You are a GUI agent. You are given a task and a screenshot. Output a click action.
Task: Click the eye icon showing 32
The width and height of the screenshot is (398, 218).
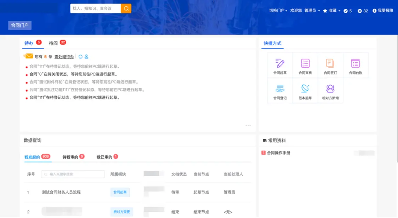[360, 11]
